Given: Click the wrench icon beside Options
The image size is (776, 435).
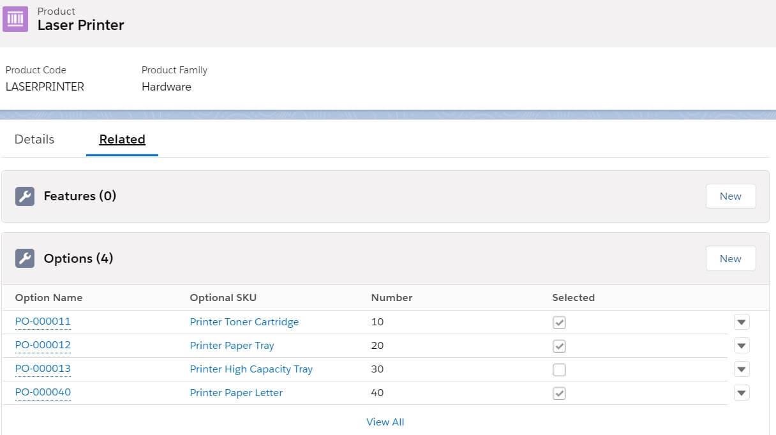Looking at the screenshot, I should click(24, 258).
